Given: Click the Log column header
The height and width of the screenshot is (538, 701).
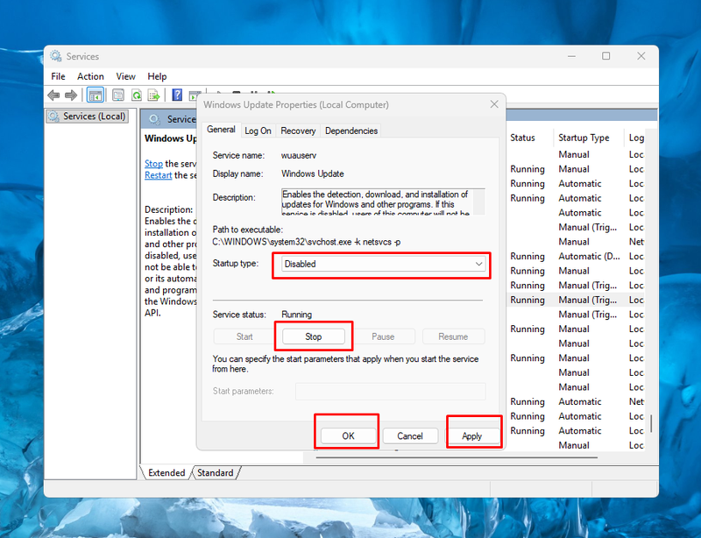Looking at the screenshot, I should (x=636, y=138).
